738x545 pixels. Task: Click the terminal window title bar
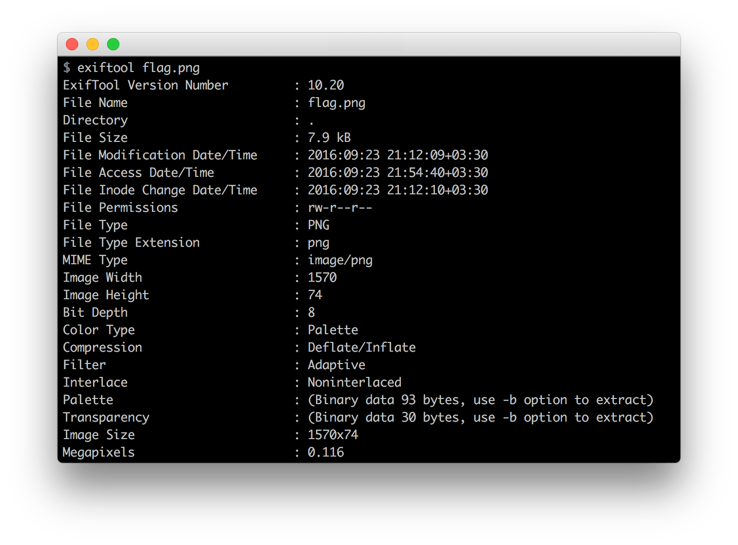[x=368, y=45]
